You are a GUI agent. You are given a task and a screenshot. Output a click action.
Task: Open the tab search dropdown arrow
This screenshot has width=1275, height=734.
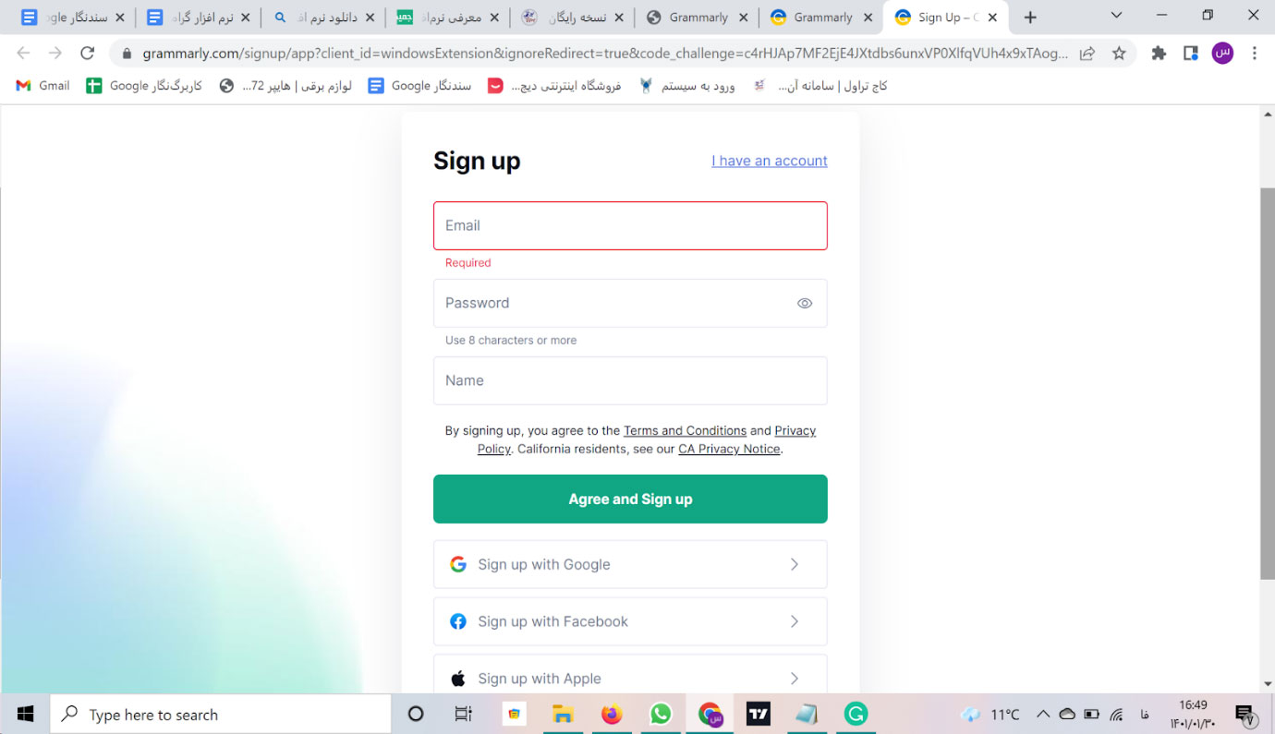pyautogui.click(x=1116, y=16)
